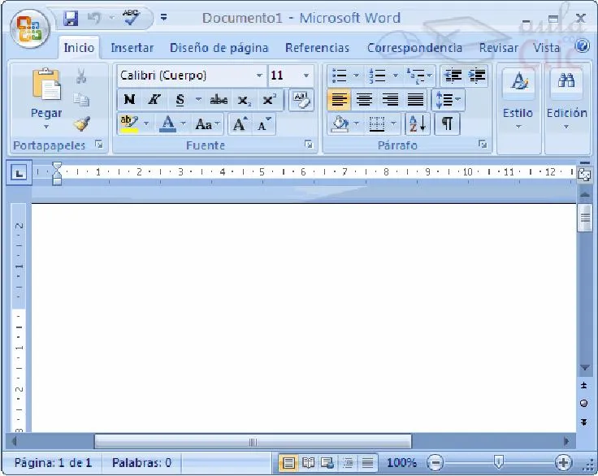Activate the Format Painter brush
The image size is (598, 476).
coord(82,123)
